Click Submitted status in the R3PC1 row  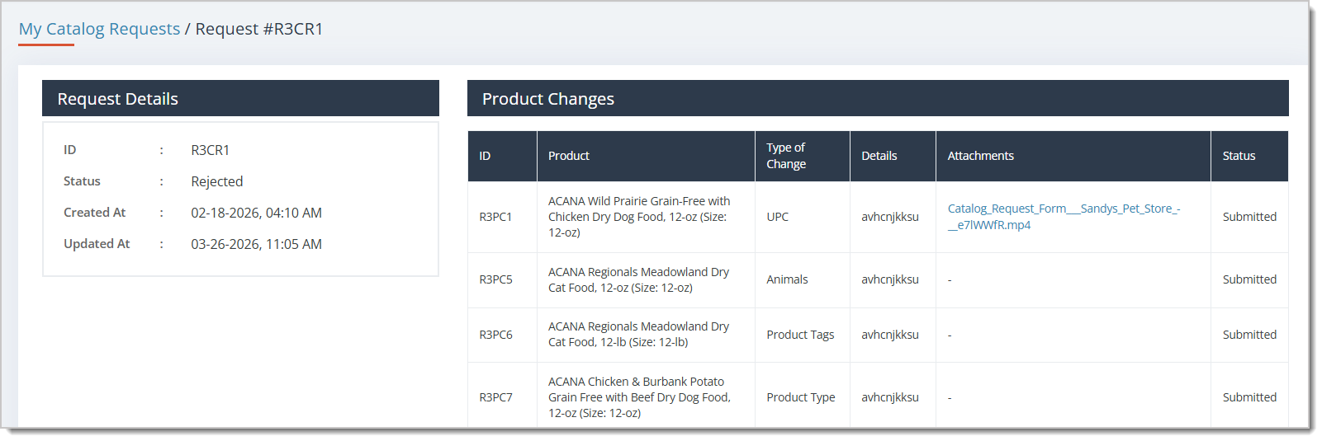(1249, 217)
